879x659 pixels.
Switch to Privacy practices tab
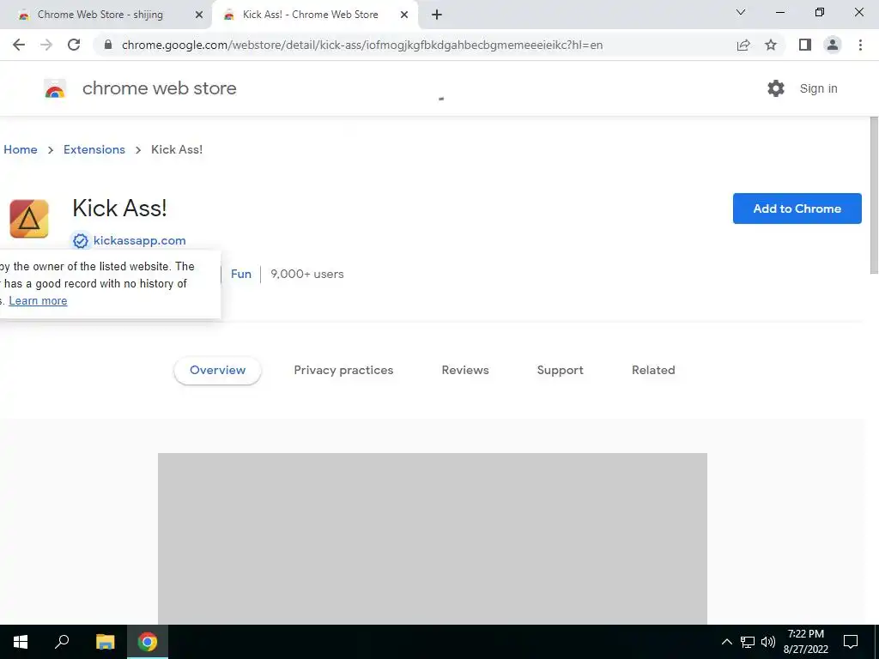tap(343, 370)
